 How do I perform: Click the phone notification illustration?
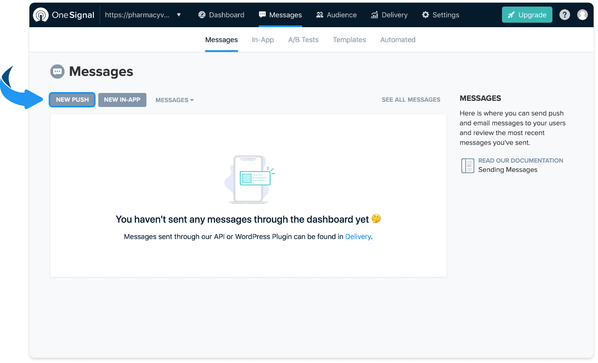(250, 179)
